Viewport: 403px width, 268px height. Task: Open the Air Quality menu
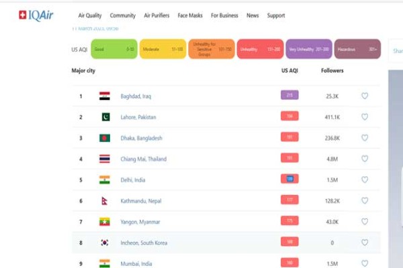91,15
